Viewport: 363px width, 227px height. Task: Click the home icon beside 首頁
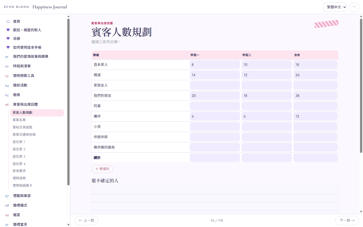(x=8, y=21)
